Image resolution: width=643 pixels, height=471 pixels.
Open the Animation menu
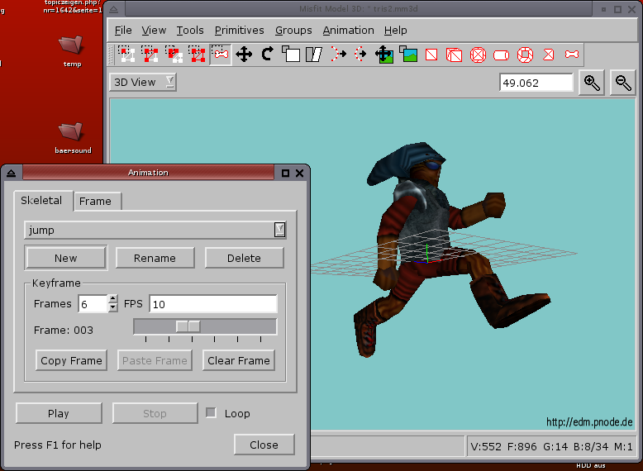coord(348,31)
